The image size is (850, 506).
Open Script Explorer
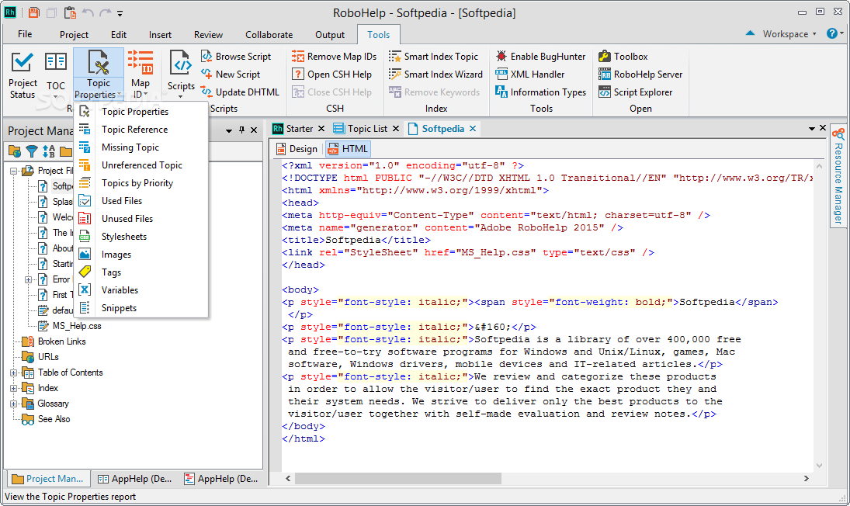[x=635, y=92]
